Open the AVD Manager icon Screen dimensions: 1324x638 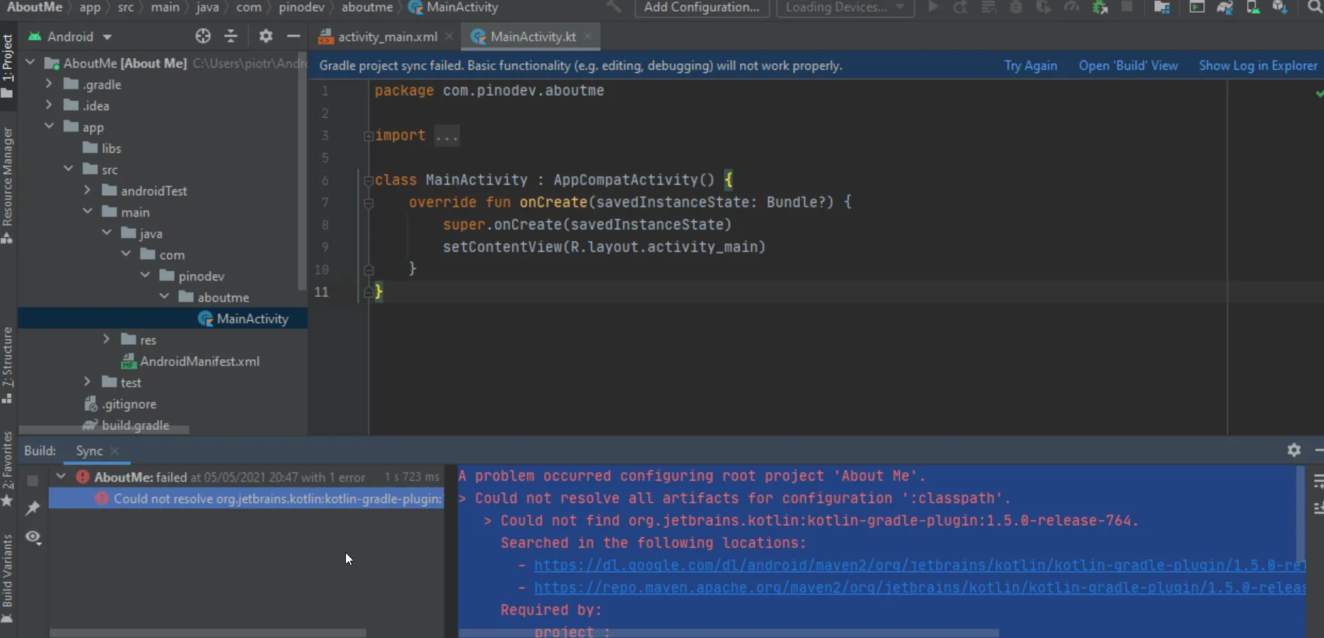click(x=1253, y=7)
